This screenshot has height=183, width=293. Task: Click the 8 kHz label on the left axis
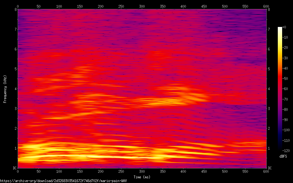coord(15,9)
